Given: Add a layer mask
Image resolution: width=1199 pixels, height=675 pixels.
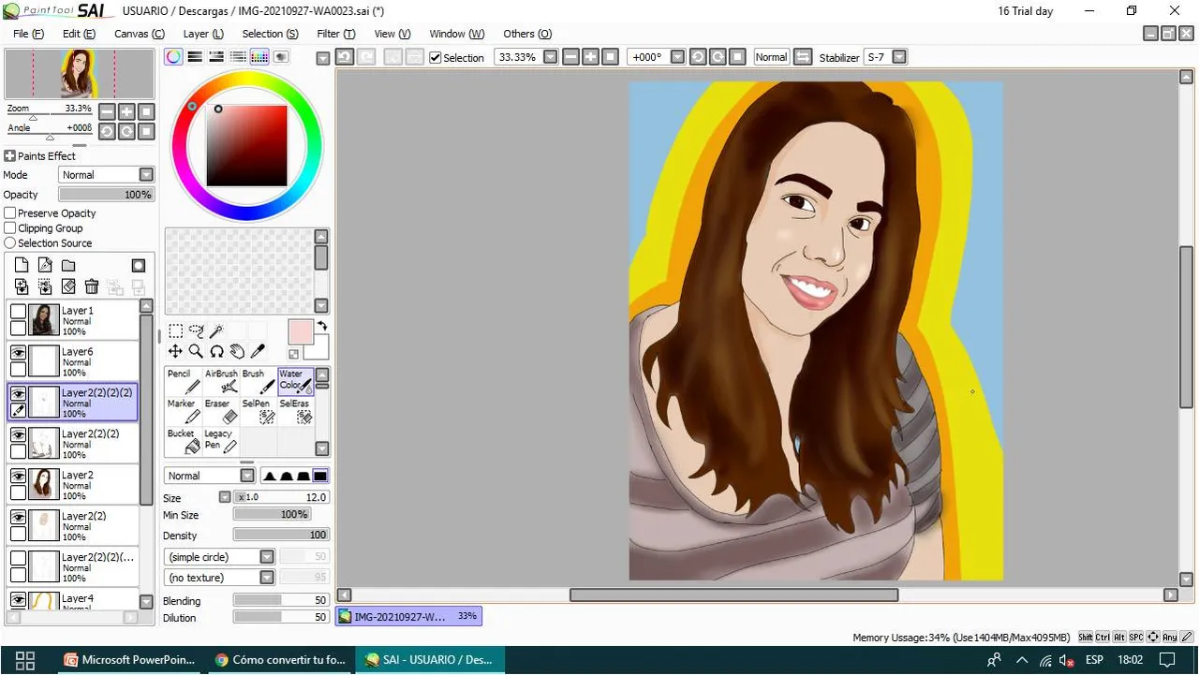Looking at the screenshot, I should pyautogui.click(x=139, y=266).
